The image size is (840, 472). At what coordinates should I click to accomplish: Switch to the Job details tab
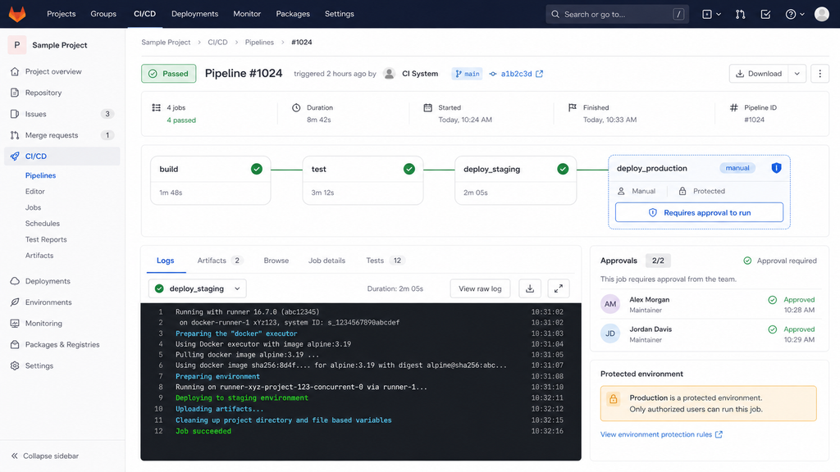tap(326, 261)
